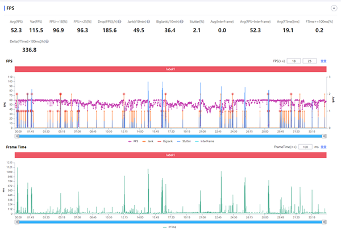Click the Frame Time chart's blue range slider
Screen dimensions: 341x232
172,221
